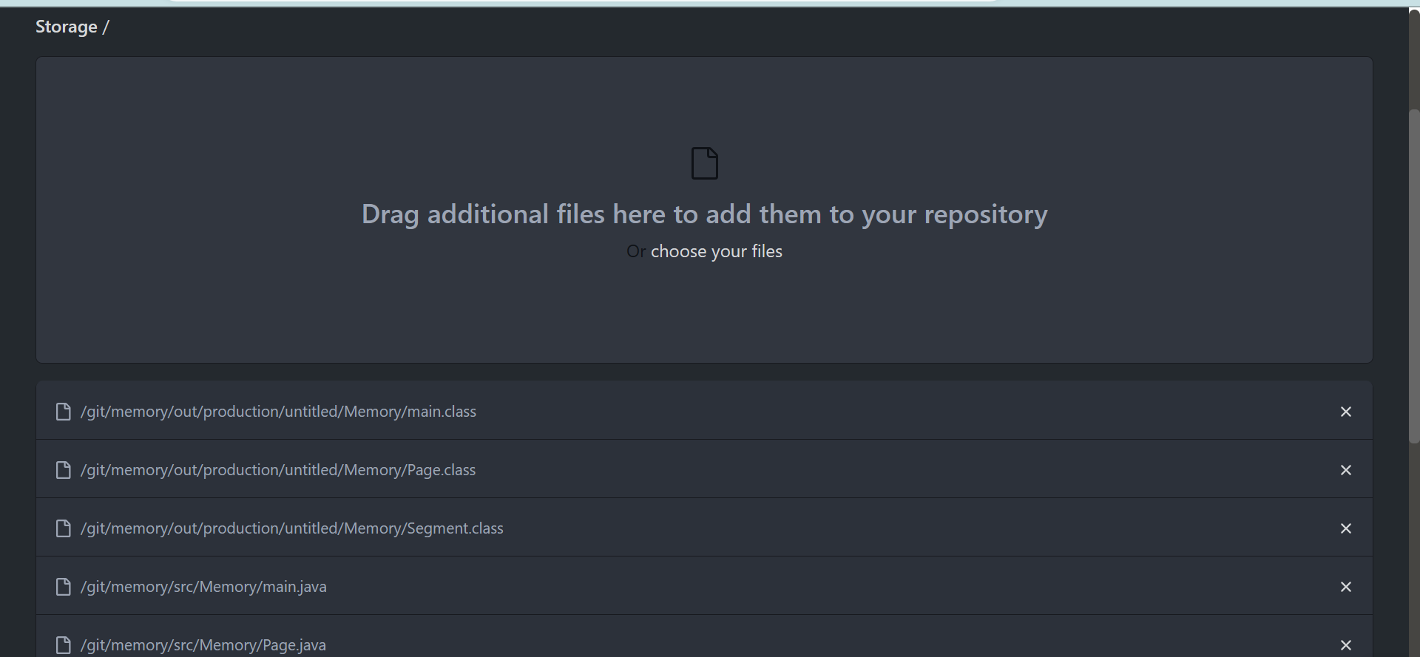This screenshot has width=1420, height=657.
Task: Click the file icon beside main.class
Action: click(x=64, y=412)
